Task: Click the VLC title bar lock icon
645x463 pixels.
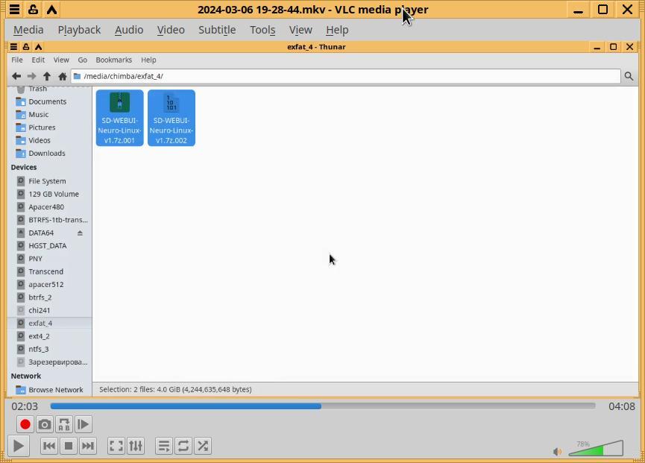Action: pos(33,9)
